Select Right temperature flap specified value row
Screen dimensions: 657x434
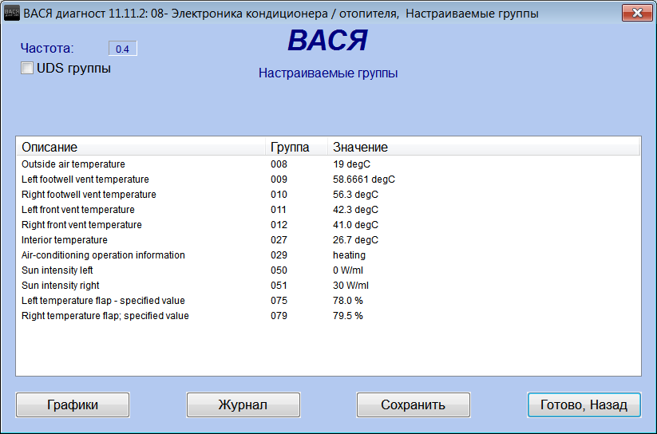(105, 316)
